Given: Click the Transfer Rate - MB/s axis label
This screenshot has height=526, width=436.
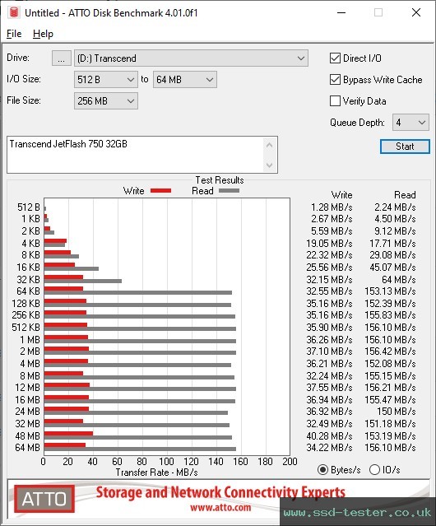Looking at the screenshot, I should [156, 472].
